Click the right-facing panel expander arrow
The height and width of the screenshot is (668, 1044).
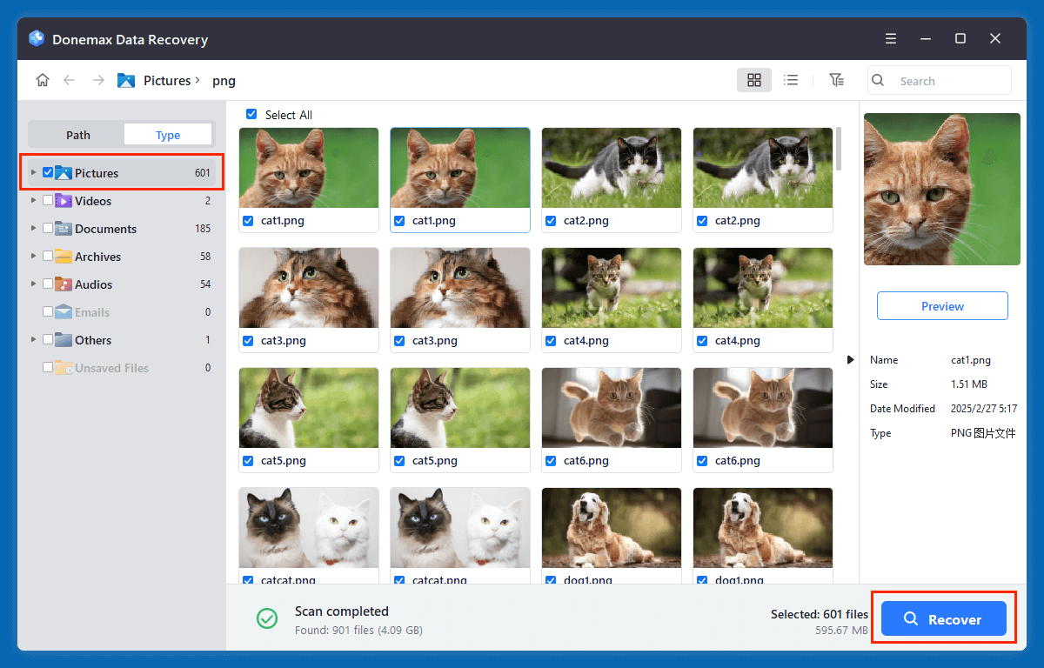point(850,359)
